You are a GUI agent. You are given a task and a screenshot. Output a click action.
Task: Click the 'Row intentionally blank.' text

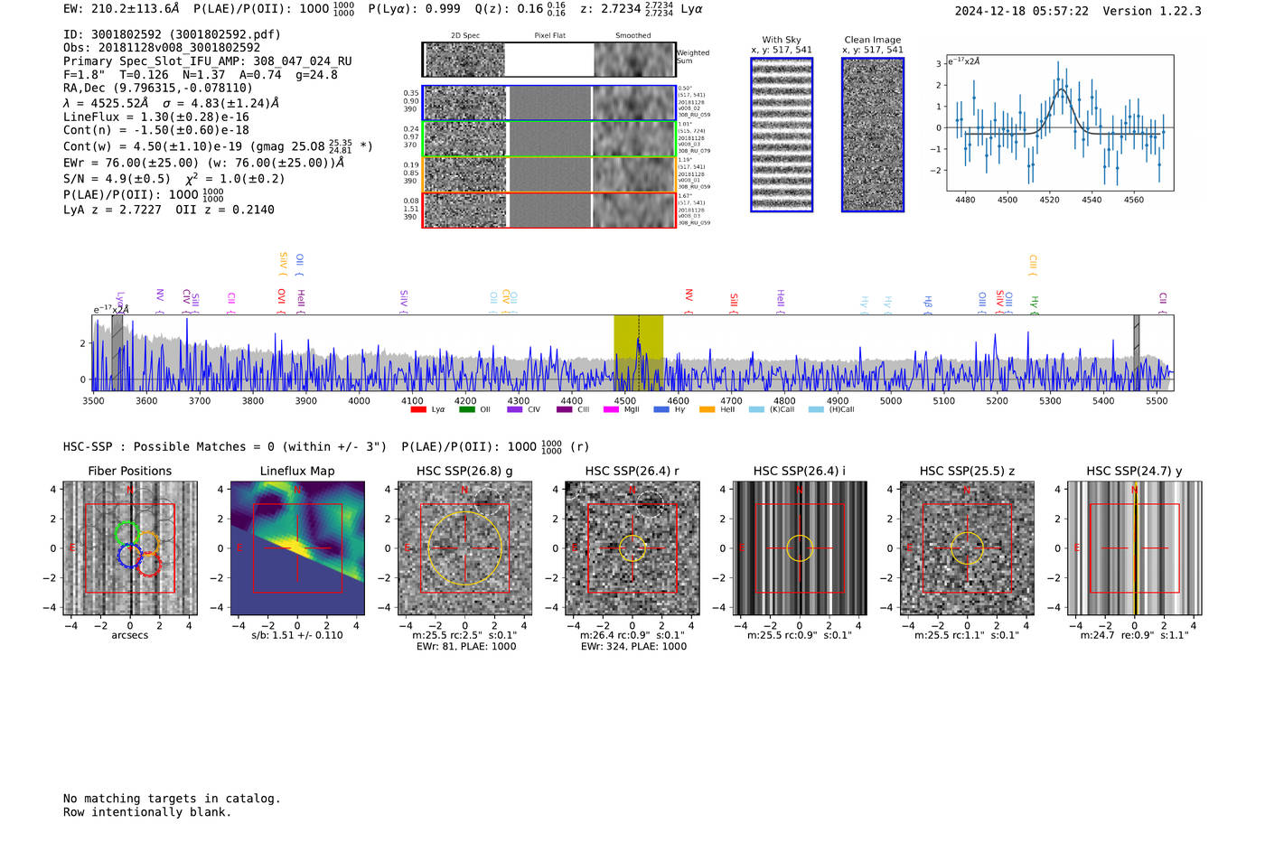147,812
